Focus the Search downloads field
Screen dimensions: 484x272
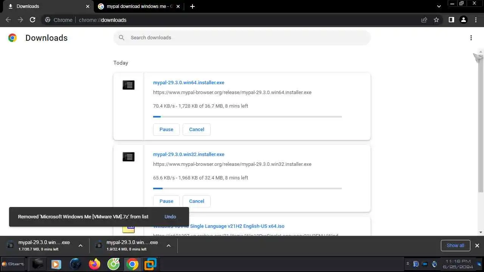click(242, 38)
